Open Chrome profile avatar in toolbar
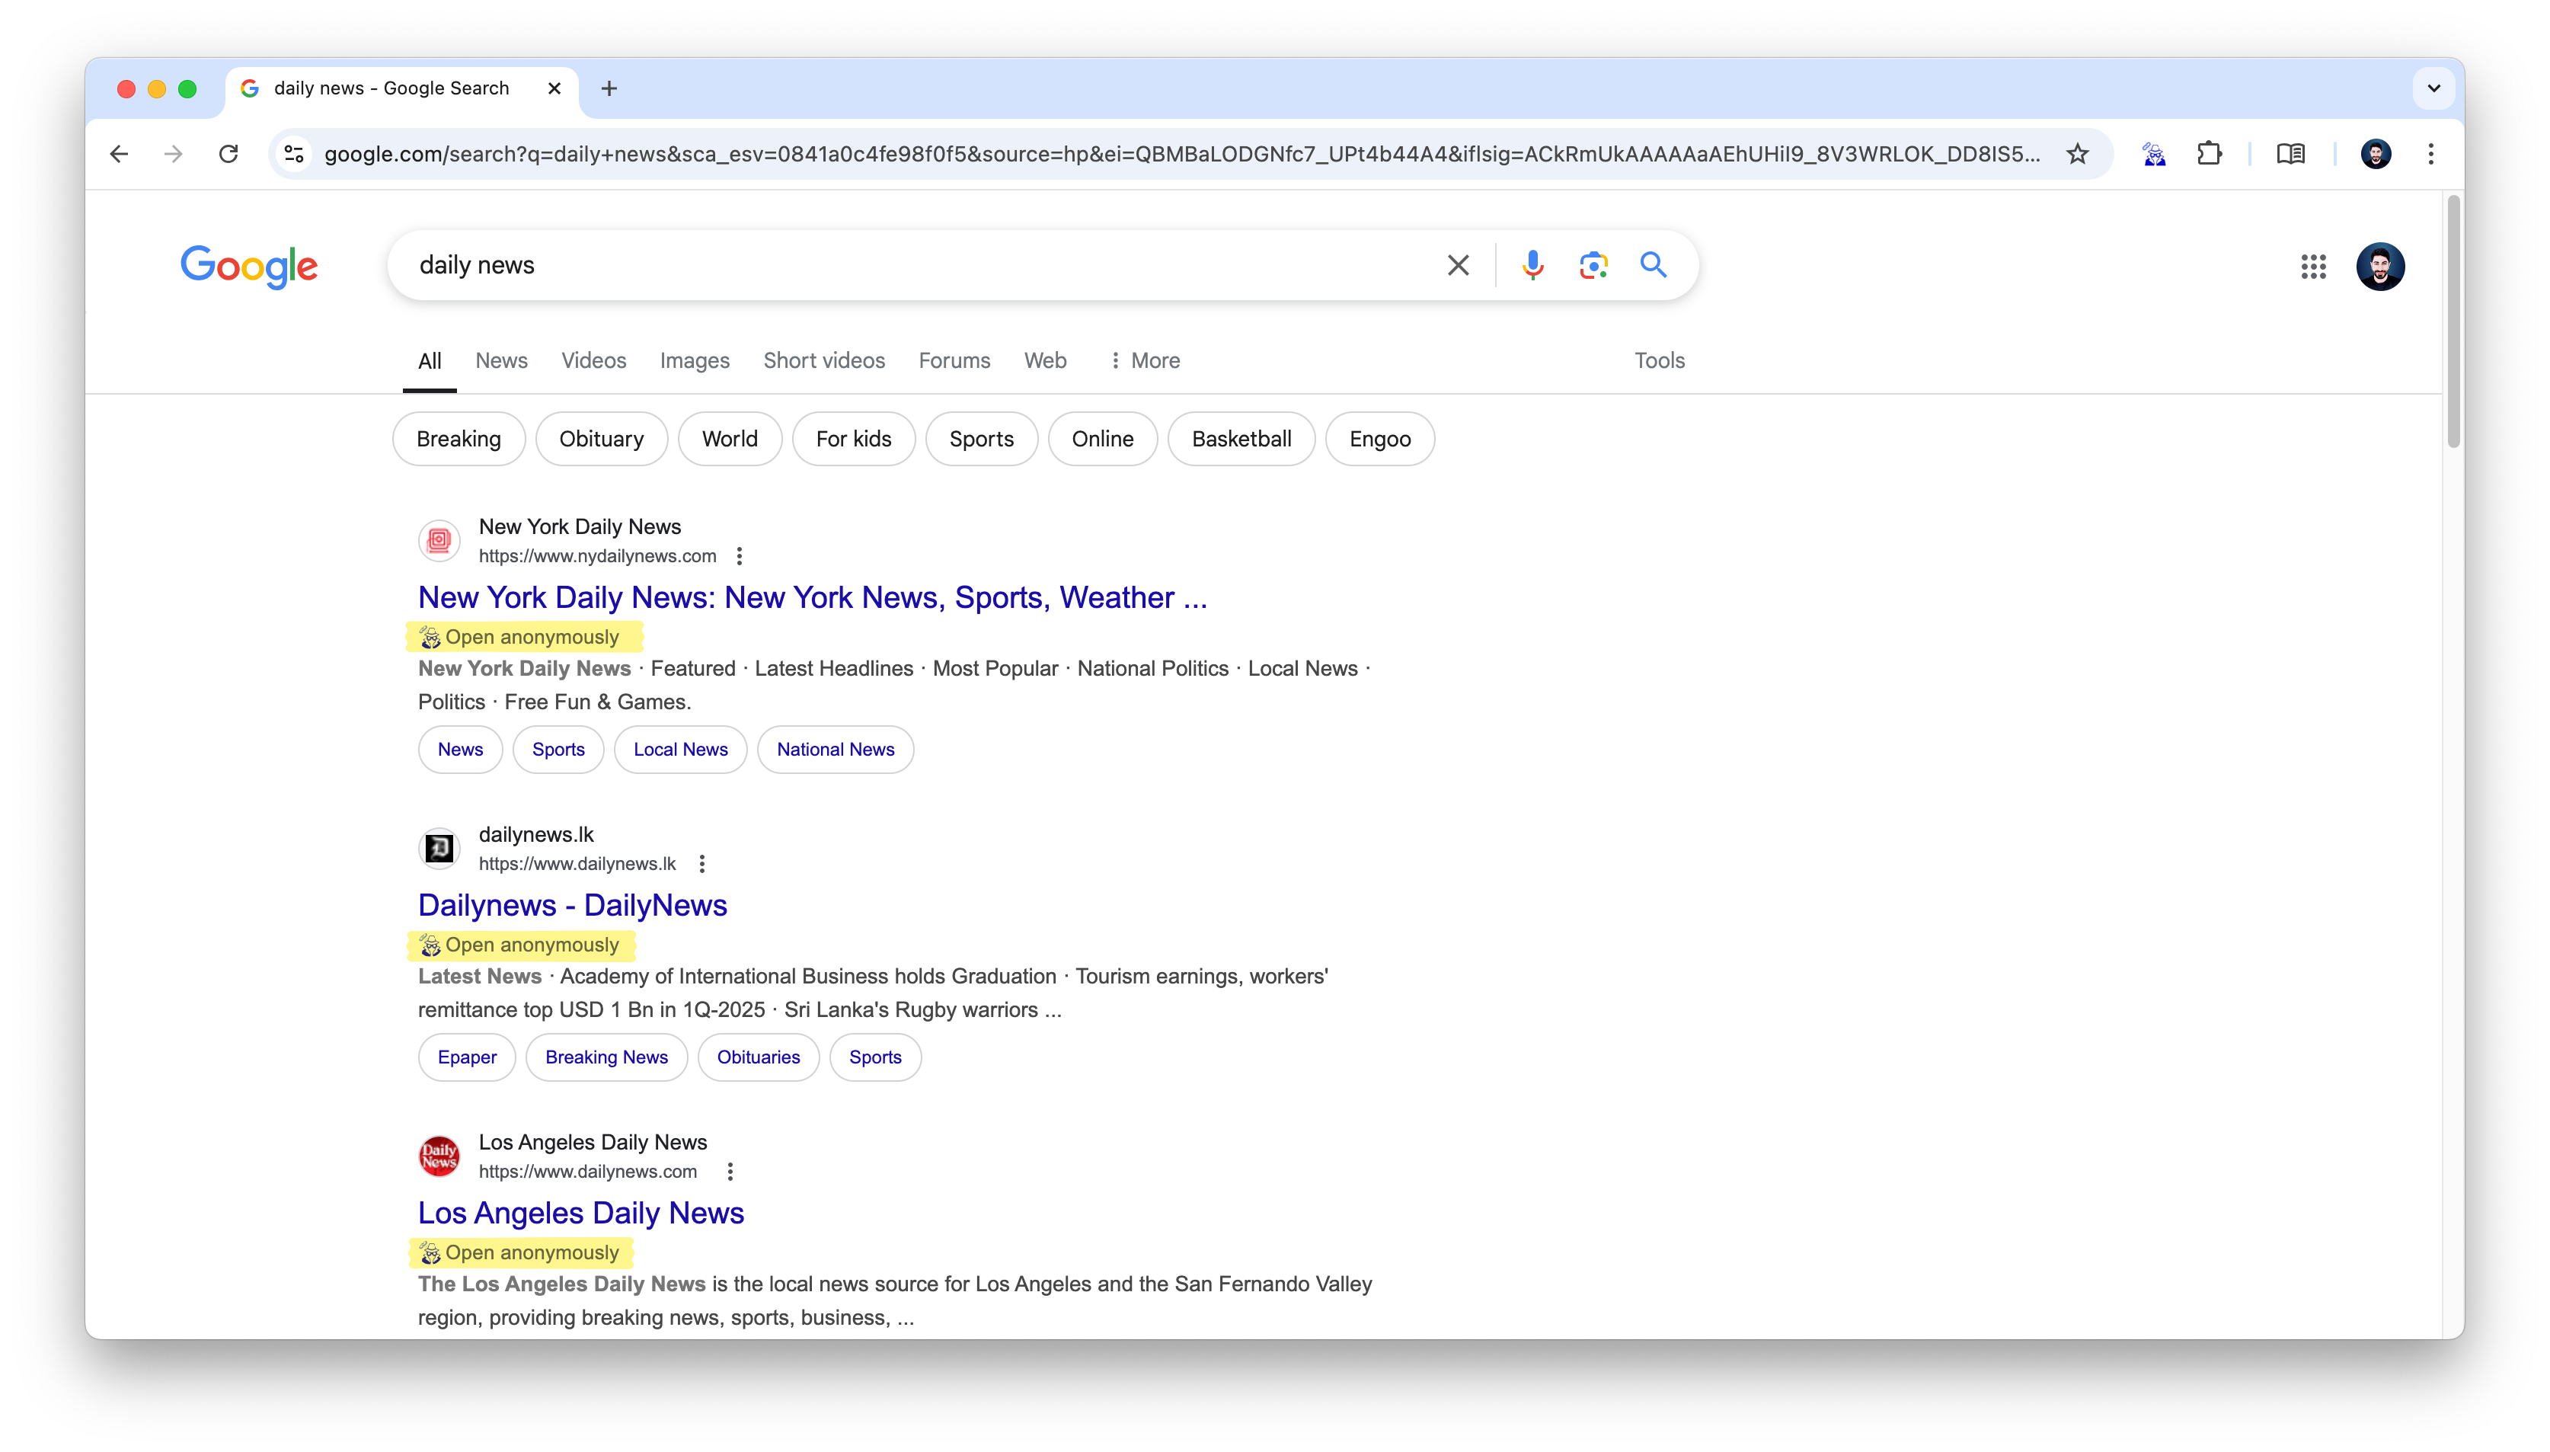The image size is (2550, 1452). coord(2376,154)
